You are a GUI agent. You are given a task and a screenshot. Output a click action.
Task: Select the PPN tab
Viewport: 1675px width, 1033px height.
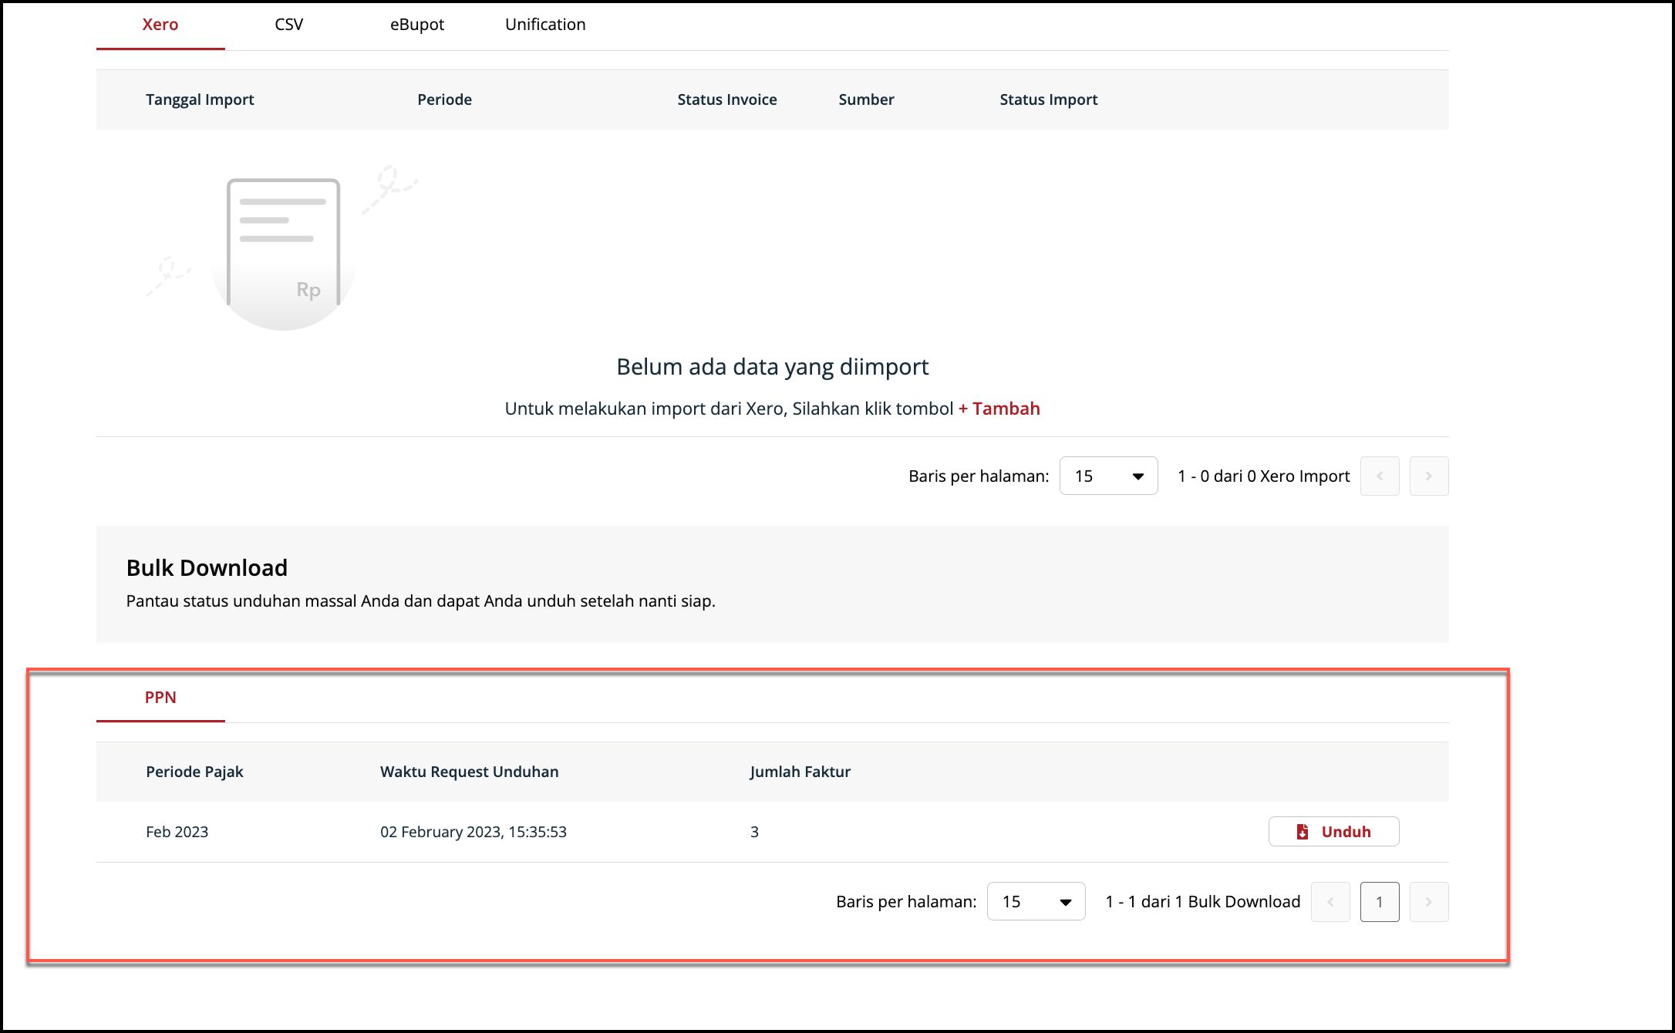(160, 698)
